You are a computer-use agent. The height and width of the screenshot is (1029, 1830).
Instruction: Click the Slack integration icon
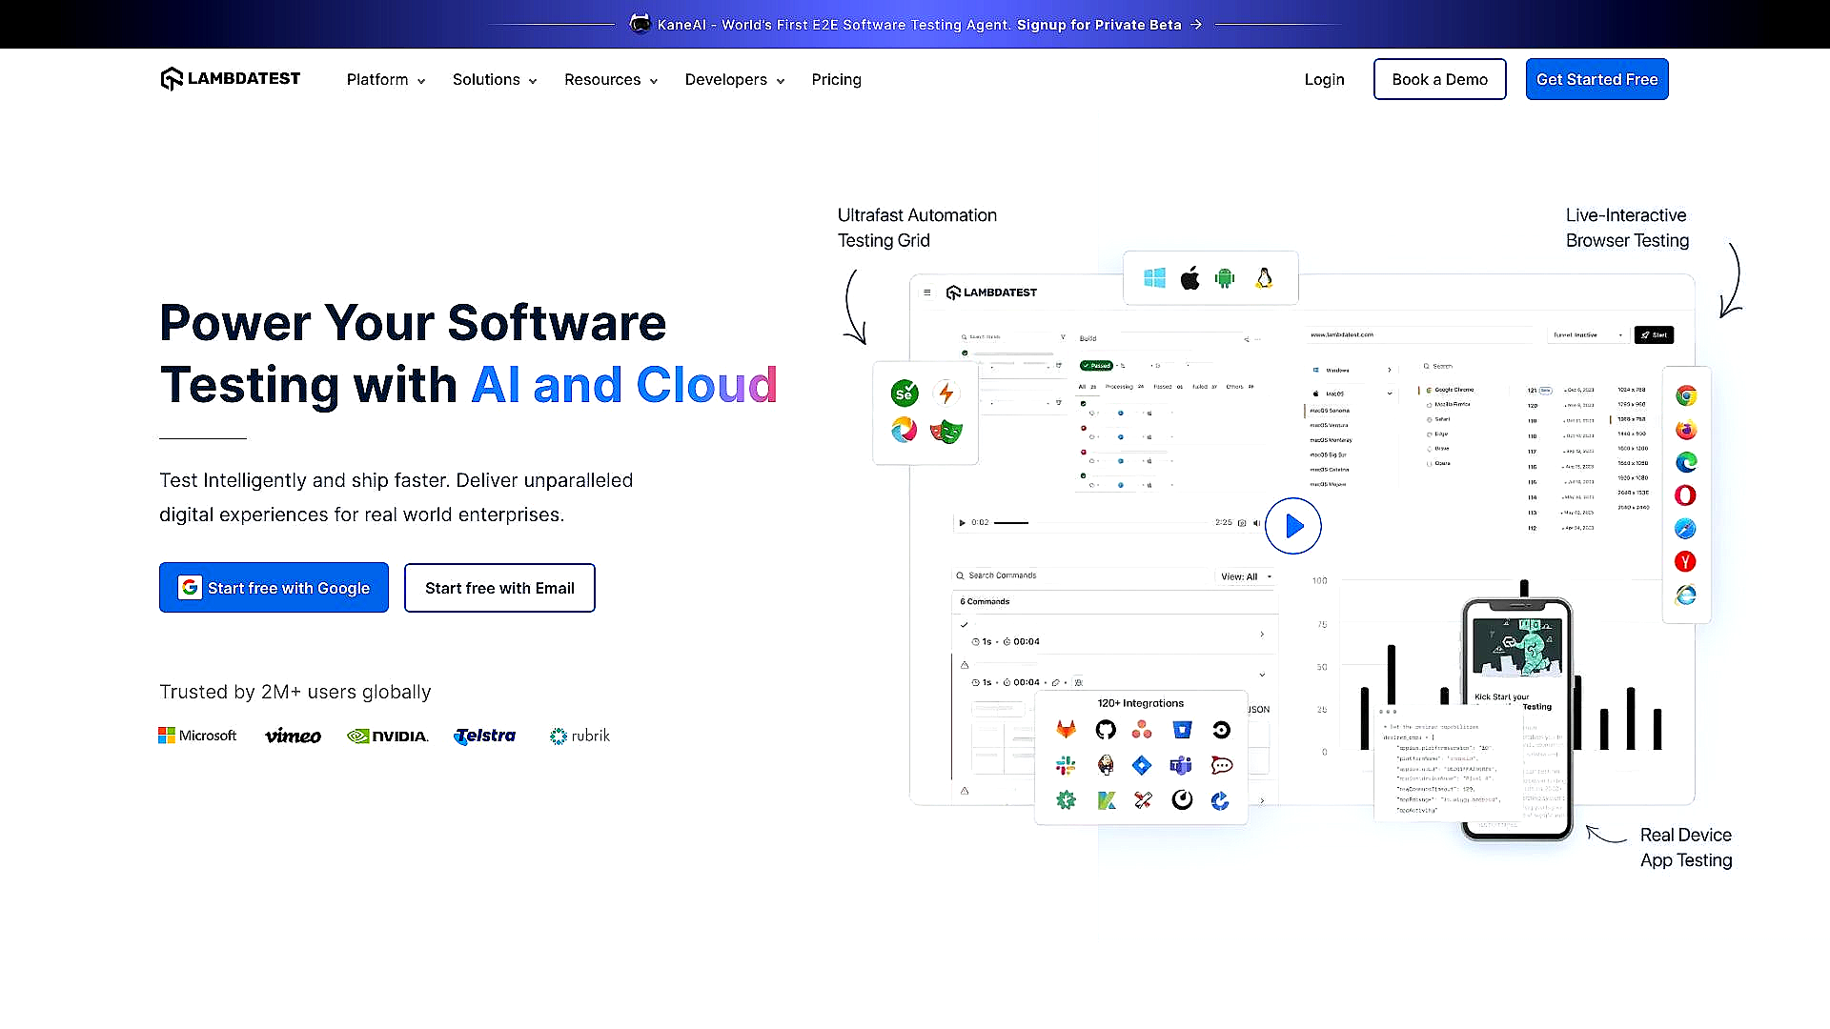(1066, 765)
